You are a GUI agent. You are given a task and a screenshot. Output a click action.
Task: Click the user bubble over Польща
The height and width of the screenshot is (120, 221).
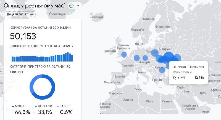[155, 53]
